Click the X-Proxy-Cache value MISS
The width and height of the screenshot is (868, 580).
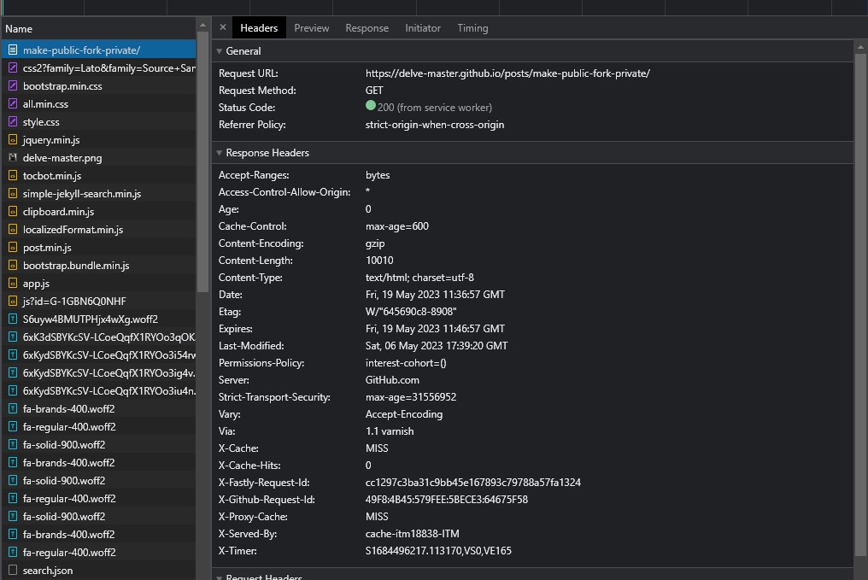377,517
